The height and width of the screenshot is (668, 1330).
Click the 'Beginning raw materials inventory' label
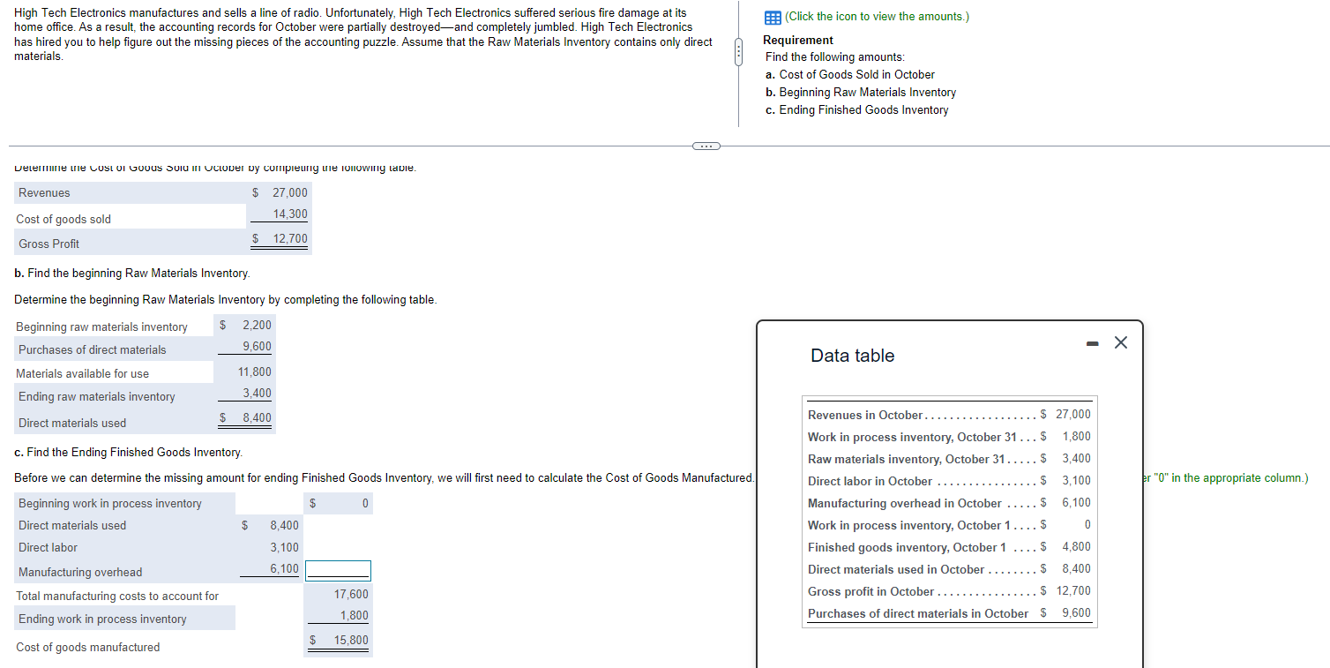coord(101,326)
